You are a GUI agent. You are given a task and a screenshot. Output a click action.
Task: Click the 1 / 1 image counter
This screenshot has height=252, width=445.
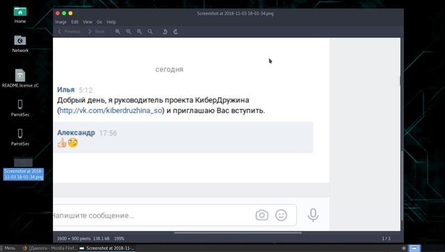pos(387,239)
